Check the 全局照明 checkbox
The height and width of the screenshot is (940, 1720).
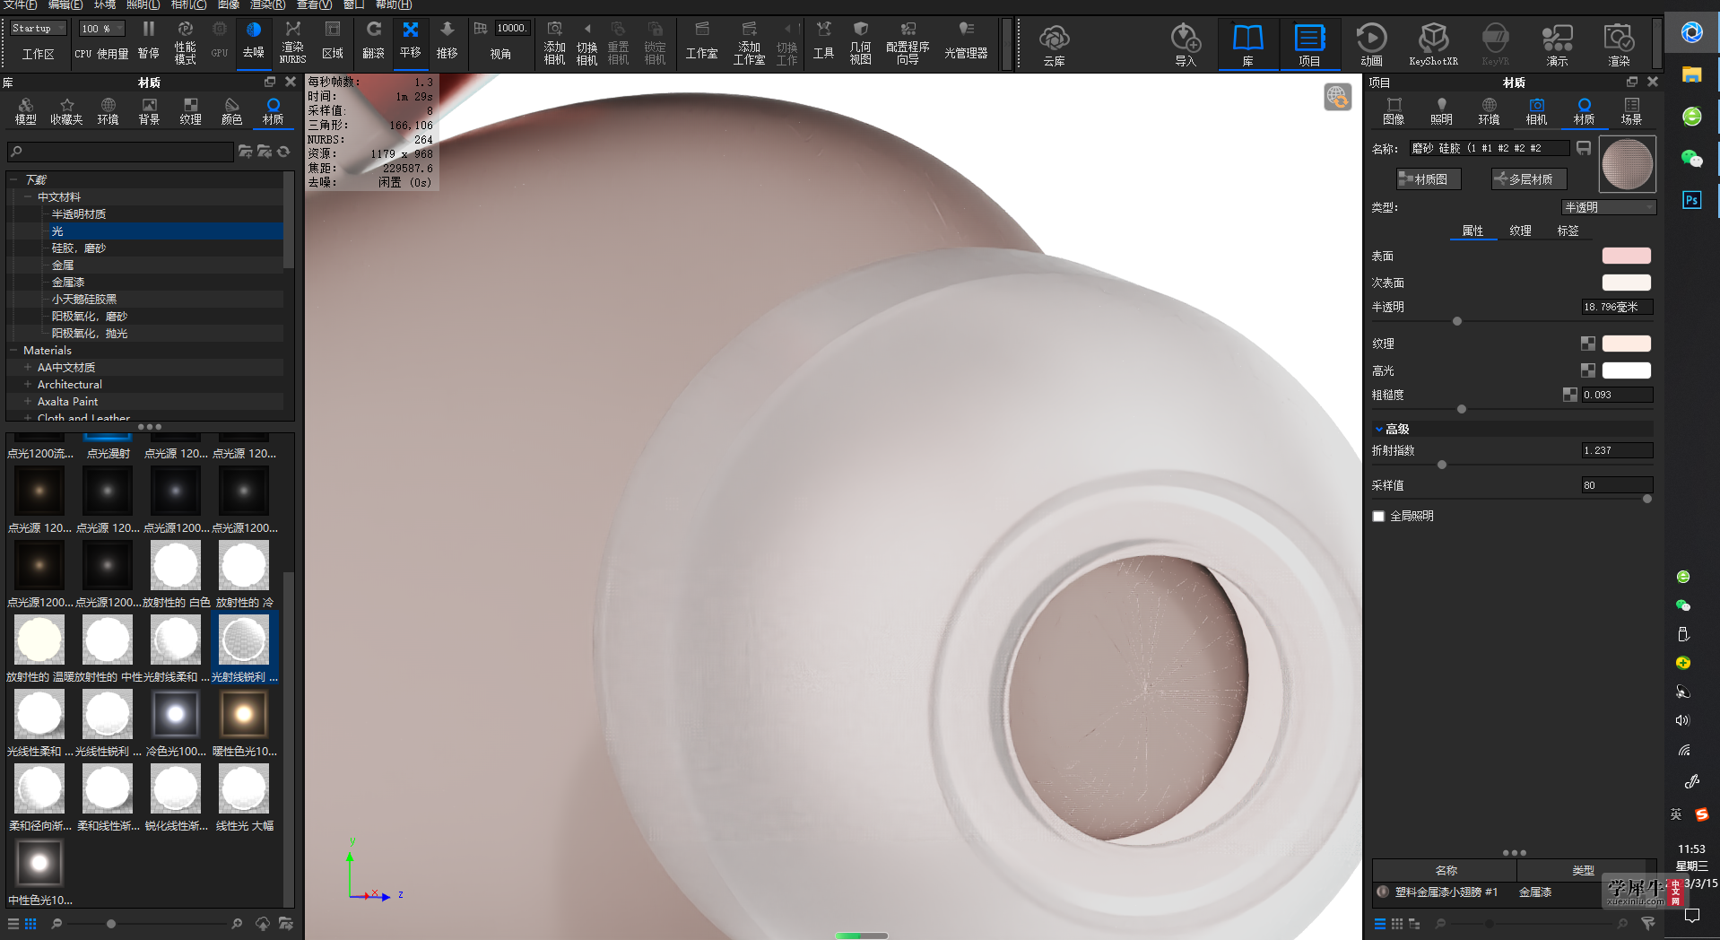point(1378,517)
